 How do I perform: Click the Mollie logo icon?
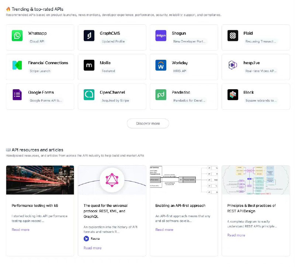tap(88, 66)
